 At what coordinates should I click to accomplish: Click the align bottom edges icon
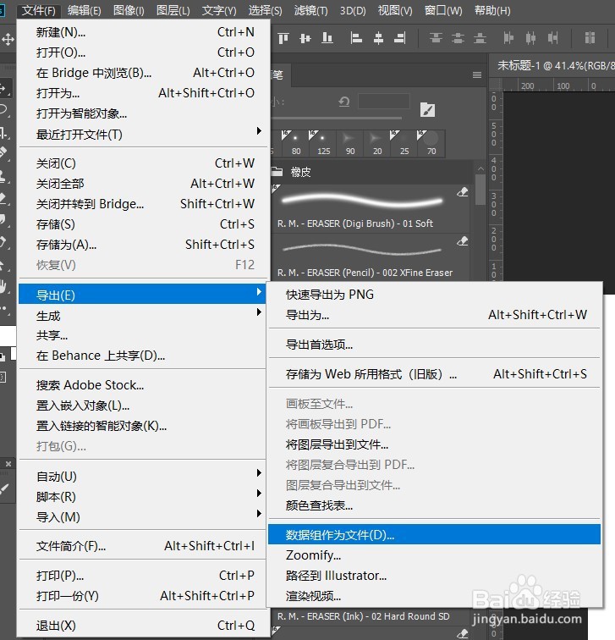click(x=327, y=38)
